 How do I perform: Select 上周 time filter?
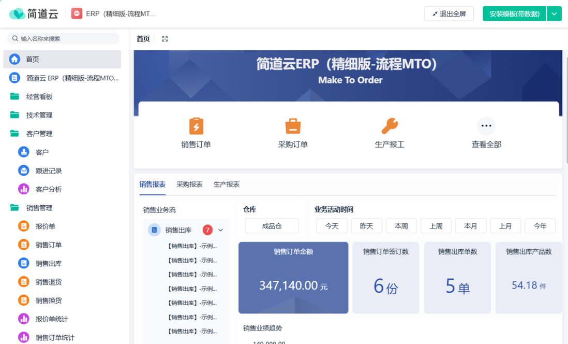click(x=436, y=226)
